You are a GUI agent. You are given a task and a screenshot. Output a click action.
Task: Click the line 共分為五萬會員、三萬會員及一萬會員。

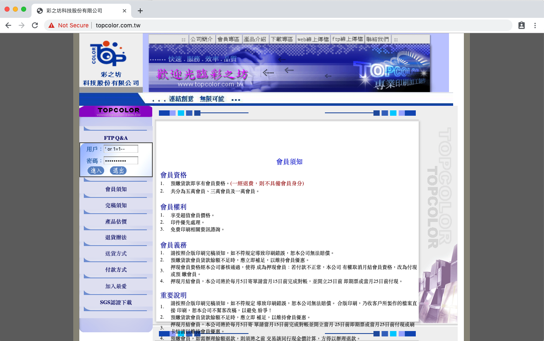pyautogui.click(x=215, y=191)
